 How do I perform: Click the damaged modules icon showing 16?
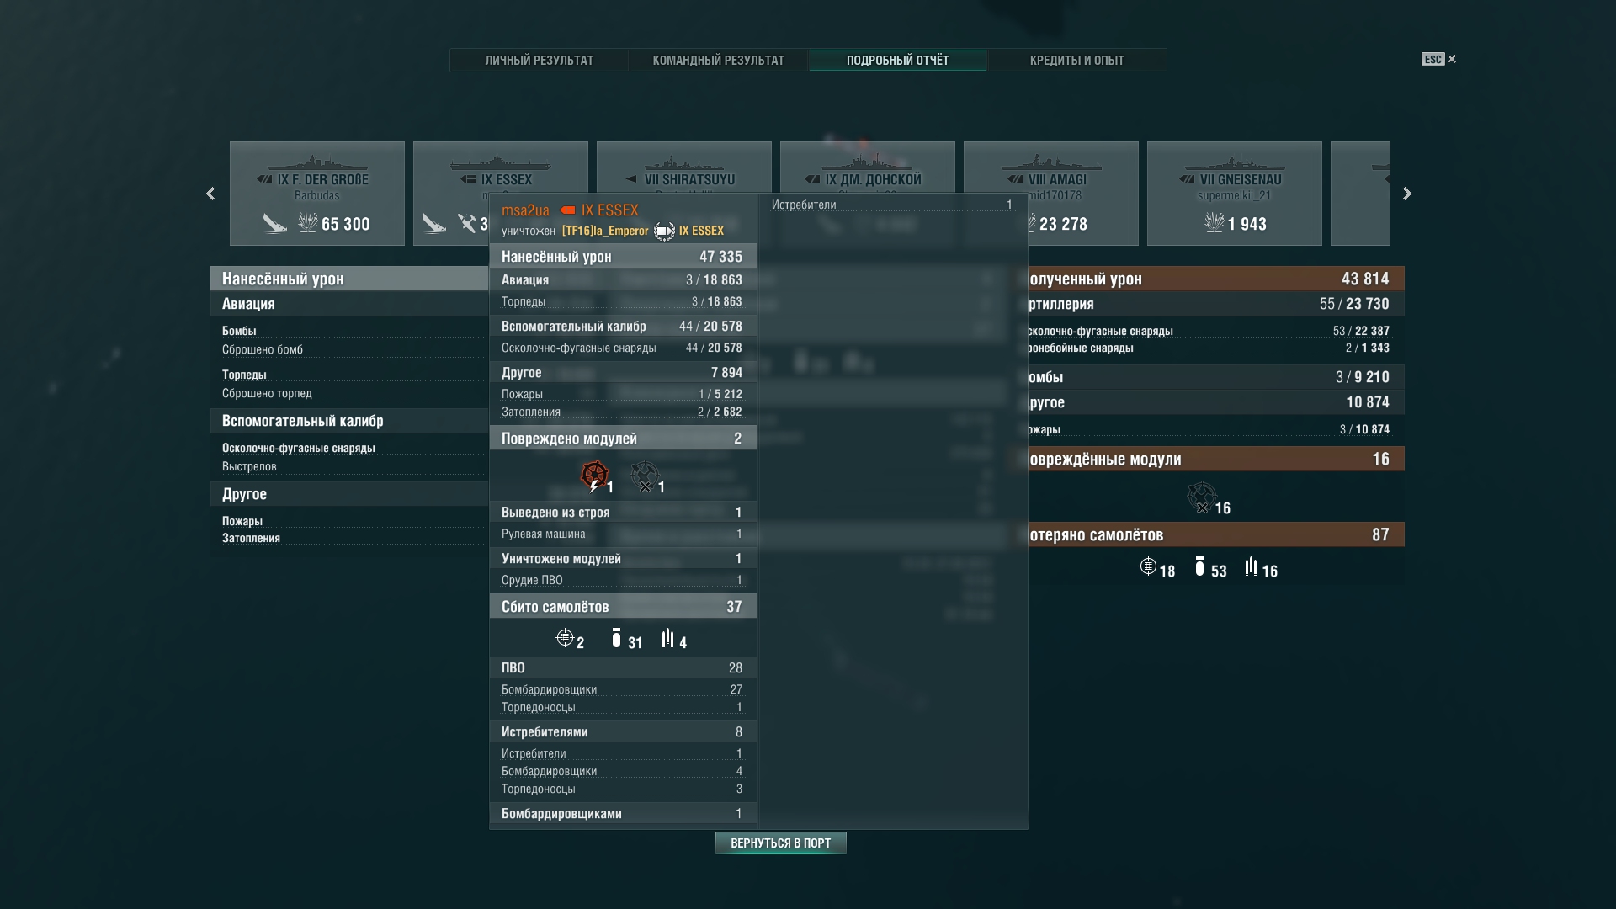coord(1202,497)
